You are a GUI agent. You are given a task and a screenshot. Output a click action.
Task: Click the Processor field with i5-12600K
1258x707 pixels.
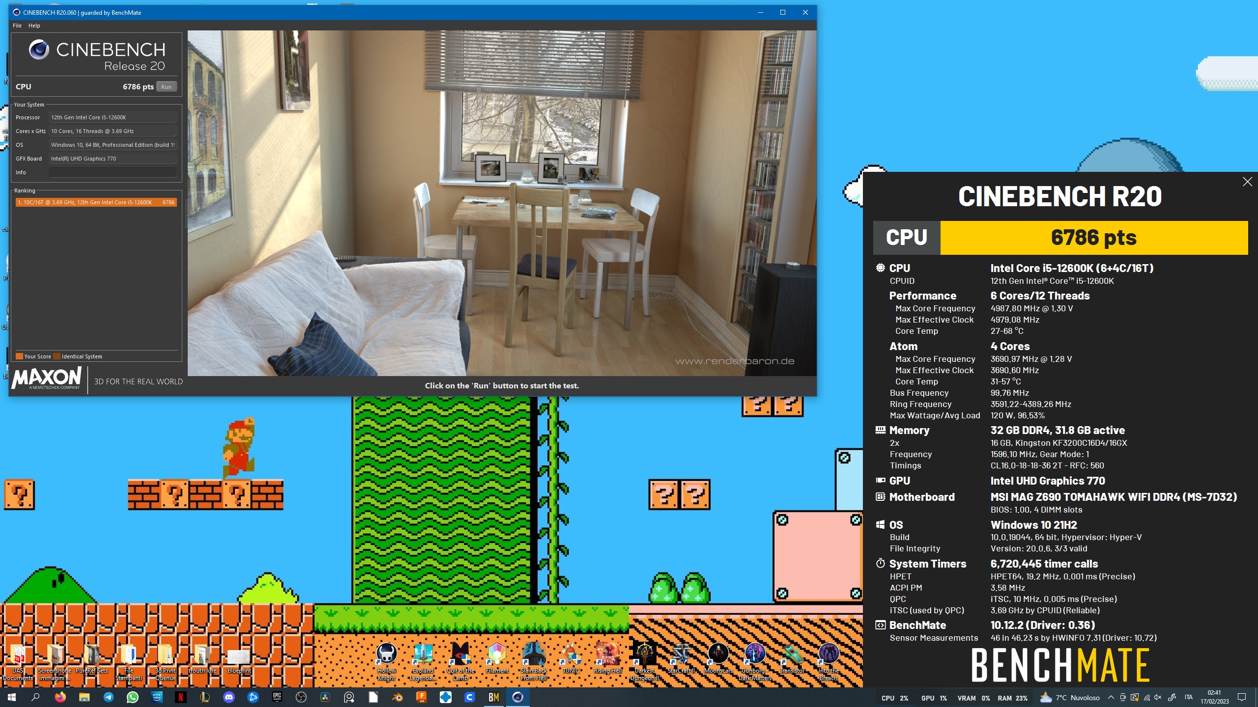[x=113, y=117]
